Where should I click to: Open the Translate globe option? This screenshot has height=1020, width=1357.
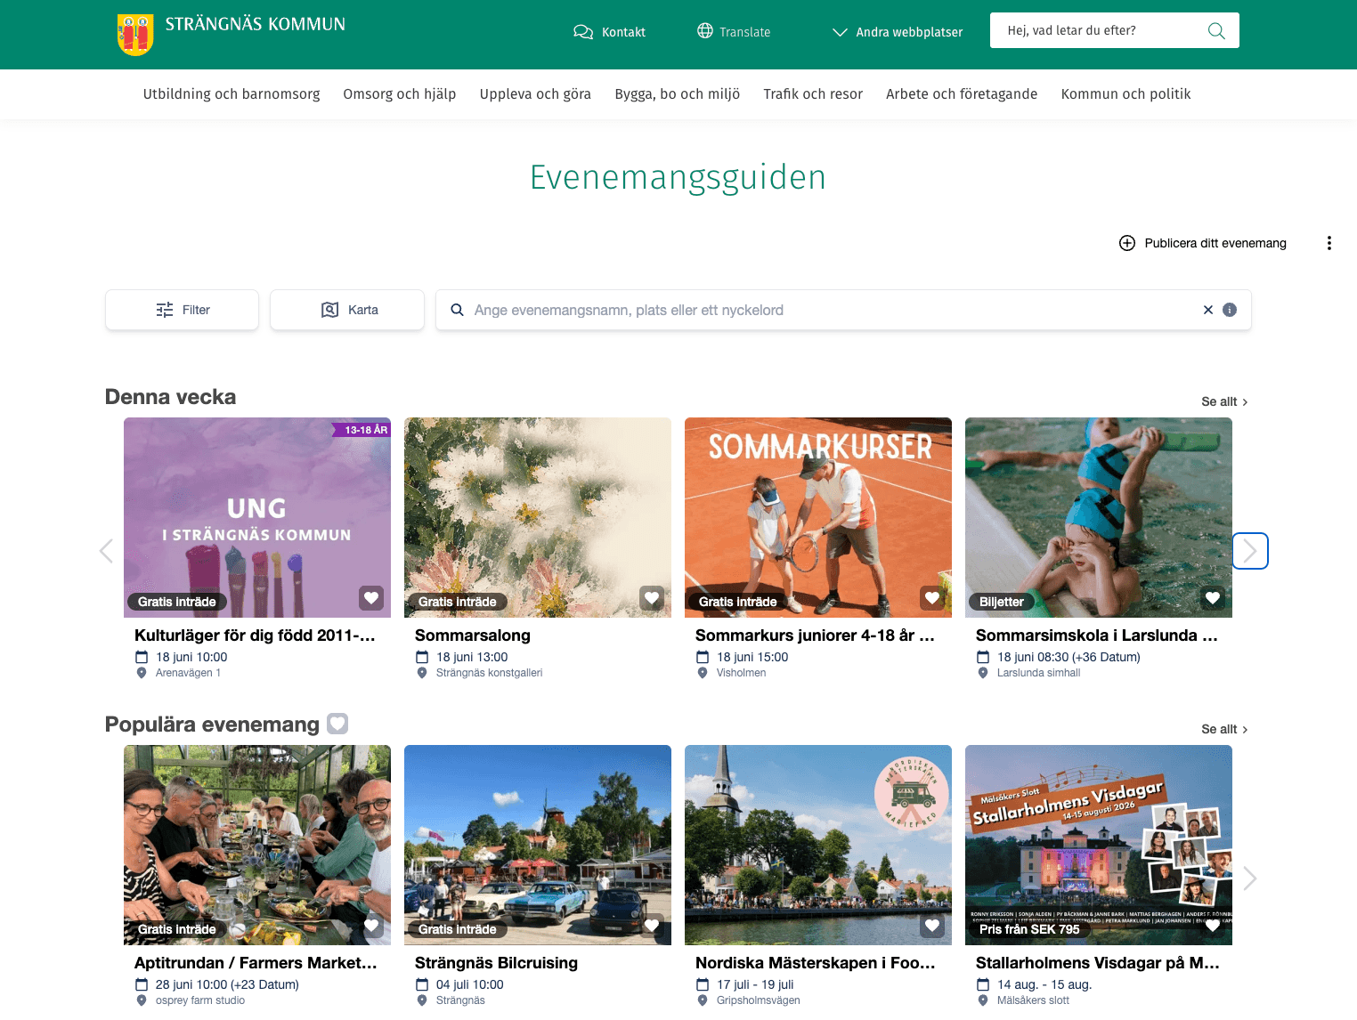tap(734, 31)
